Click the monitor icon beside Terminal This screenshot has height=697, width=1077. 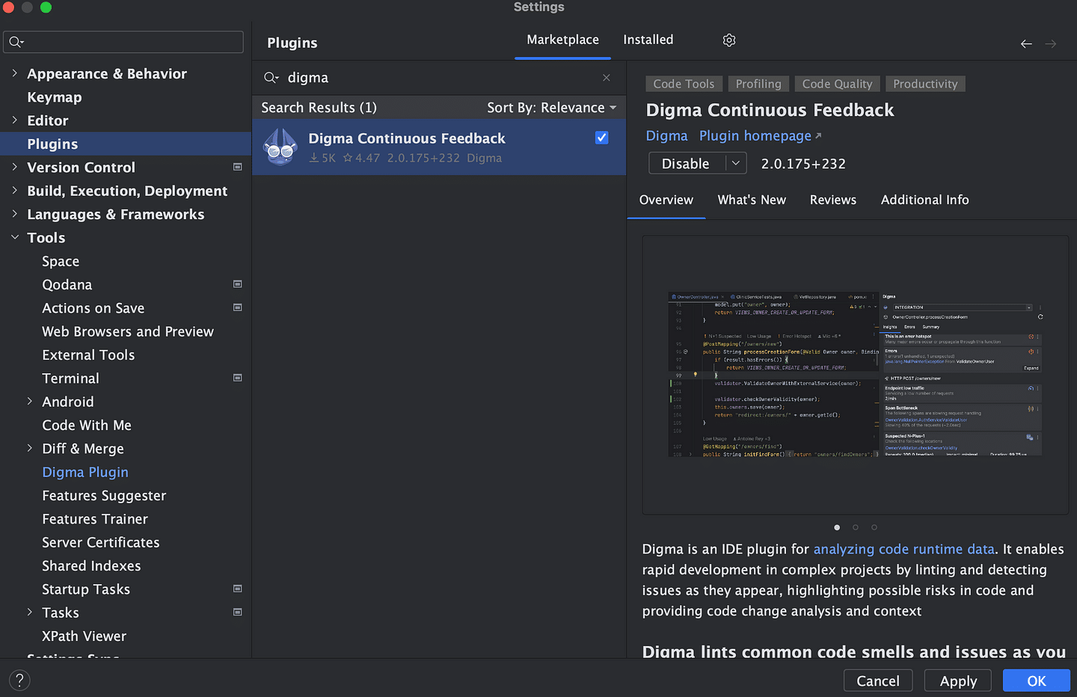[x=237, y=378]
